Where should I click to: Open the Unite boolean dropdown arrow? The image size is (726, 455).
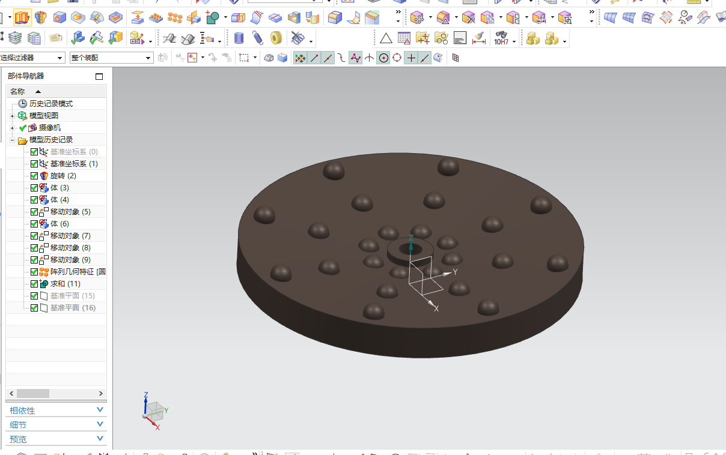225,17
